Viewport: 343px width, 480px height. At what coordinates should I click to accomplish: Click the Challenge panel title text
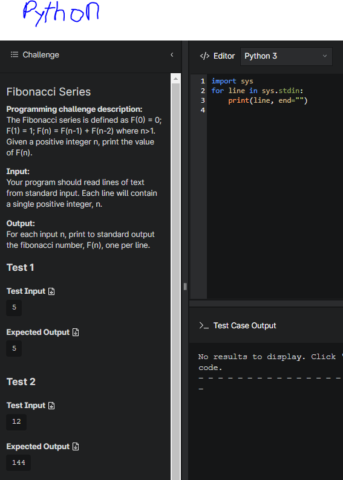41,55
